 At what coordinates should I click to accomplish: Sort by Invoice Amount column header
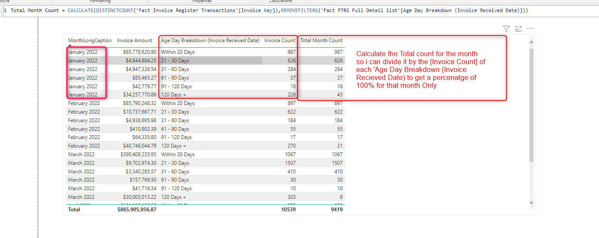pyautogui.click(x=135, y=40)
